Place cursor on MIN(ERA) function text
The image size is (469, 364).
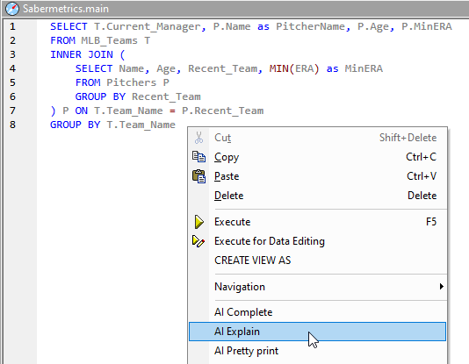point(294,68)
